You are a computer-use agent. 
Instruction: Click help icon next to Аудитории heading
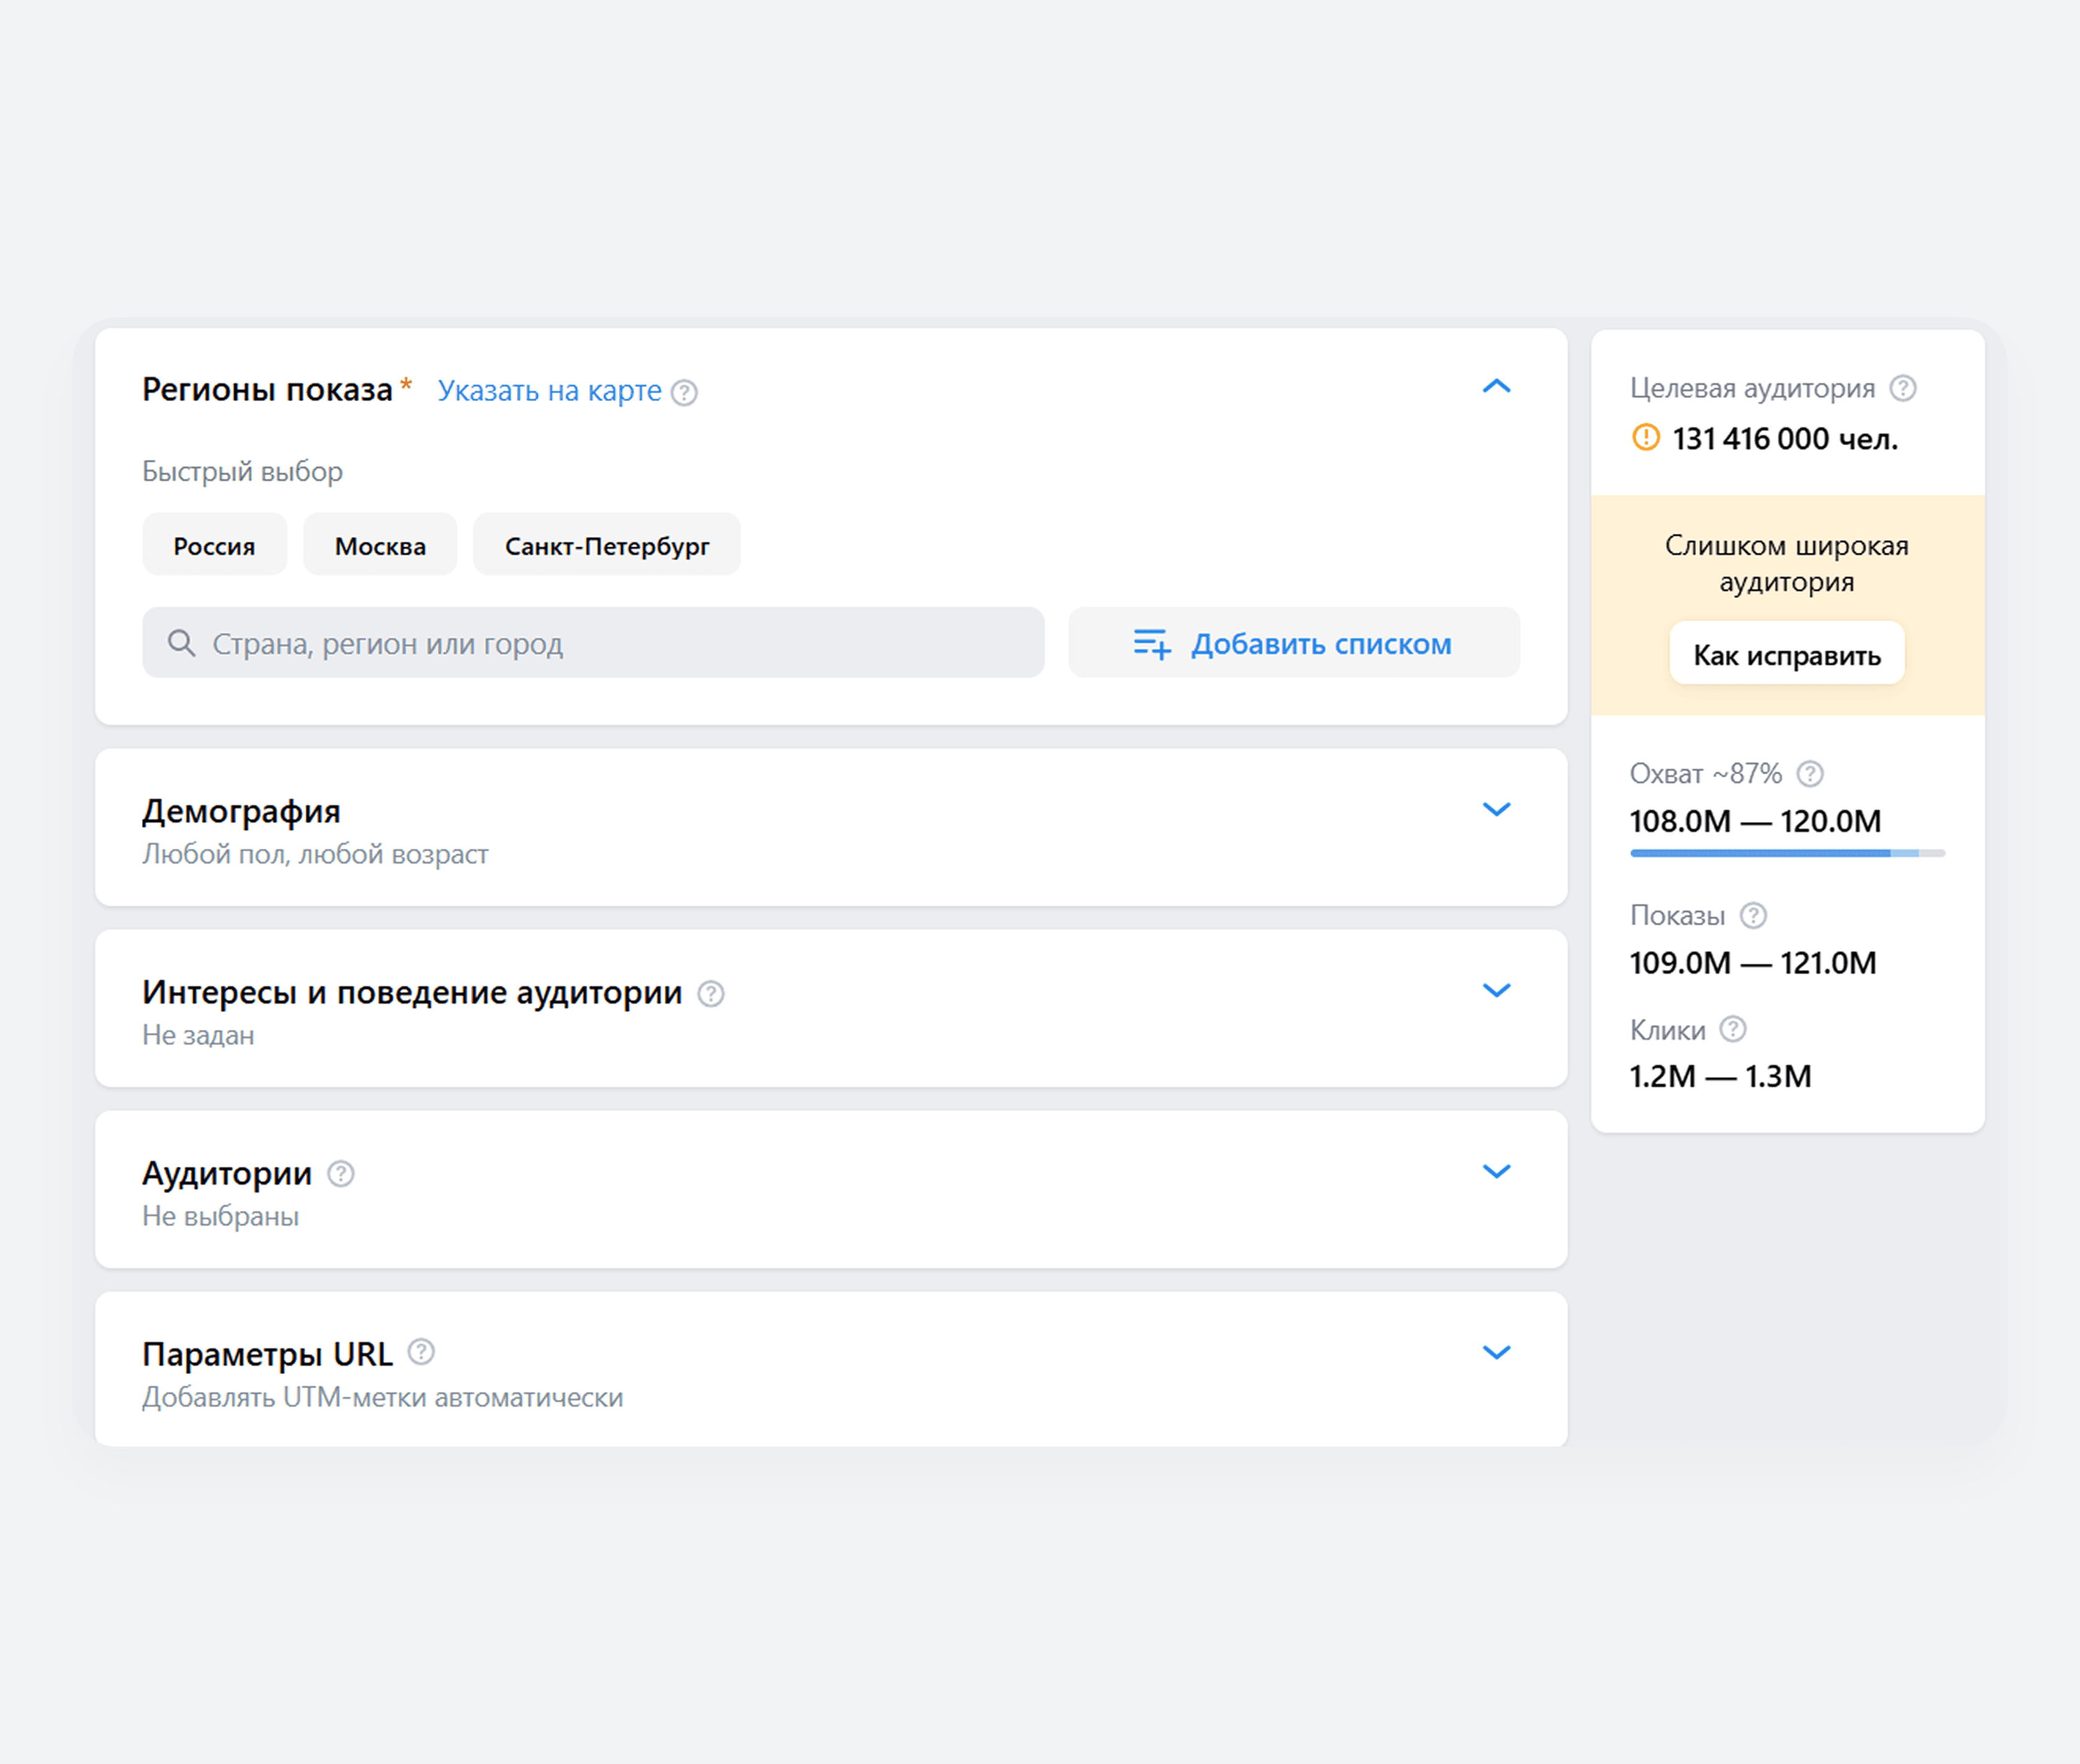(341, 1173)
